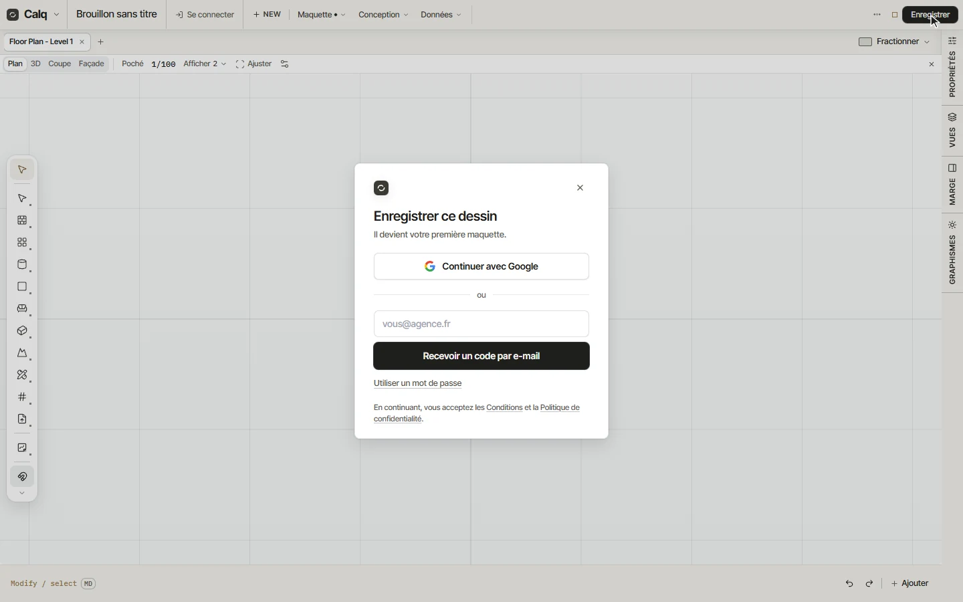Select the pencil-ruler drafting tool
This screenshot has width=963, height=602.
22,375
